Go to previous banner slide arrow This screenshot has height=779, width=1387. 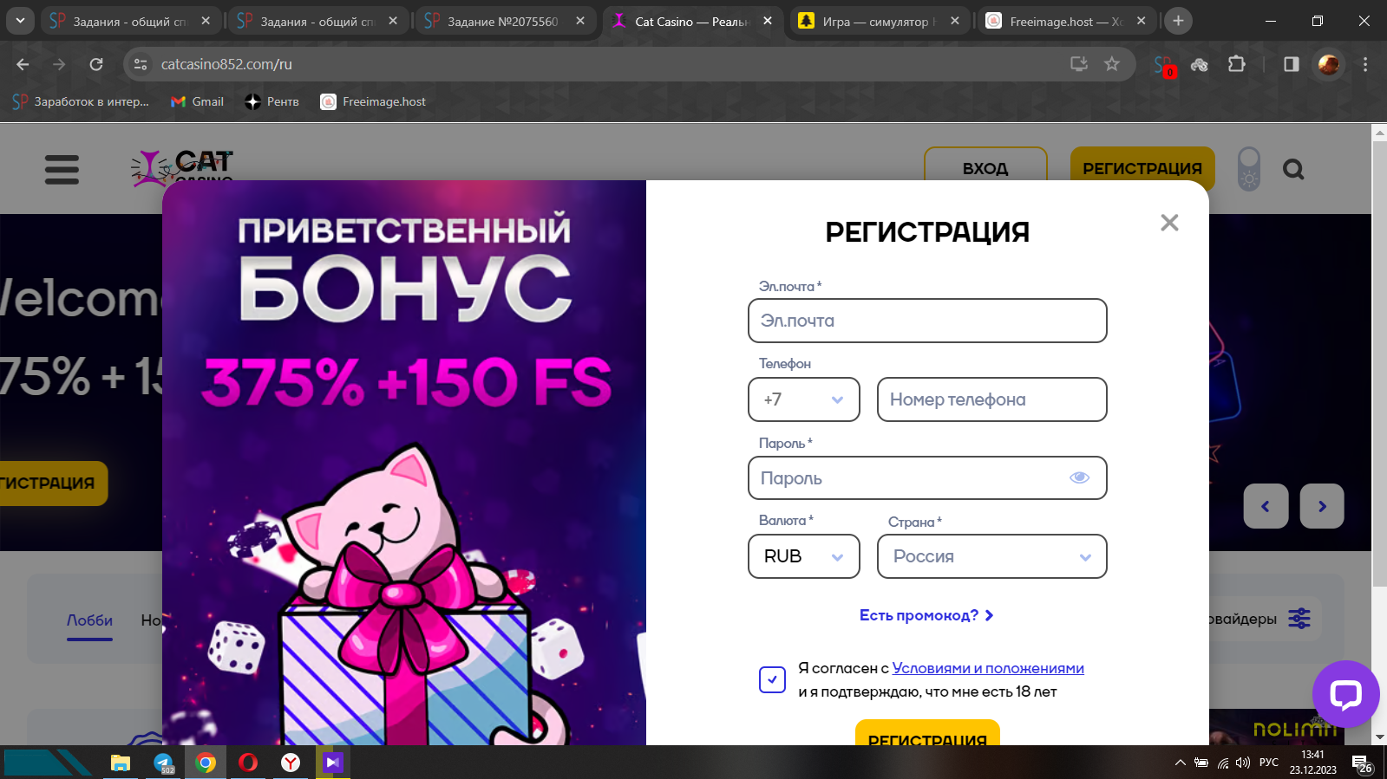click(1266, 506)
